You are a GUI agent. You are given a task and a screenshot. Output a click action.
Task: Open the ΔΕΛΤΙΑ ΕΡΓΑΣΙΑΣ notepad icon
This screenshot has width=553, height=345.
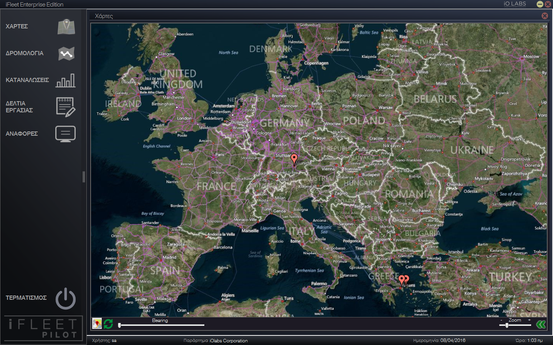point(66,107)
